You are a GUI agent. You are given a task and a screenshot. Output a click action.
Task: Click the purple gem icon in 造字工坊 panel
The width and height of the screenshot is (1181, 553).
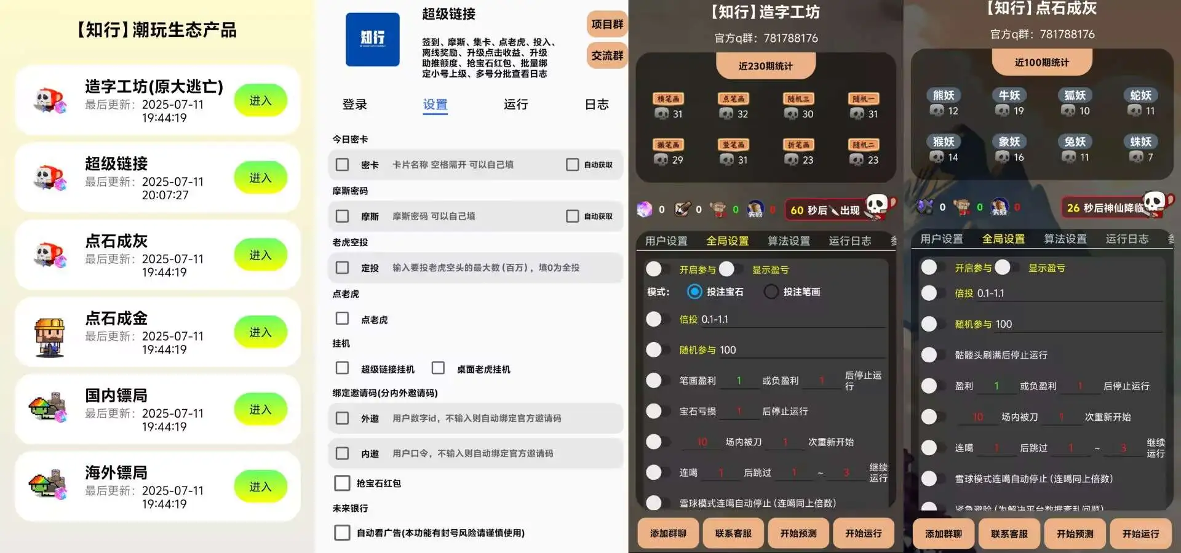[645, 209]
